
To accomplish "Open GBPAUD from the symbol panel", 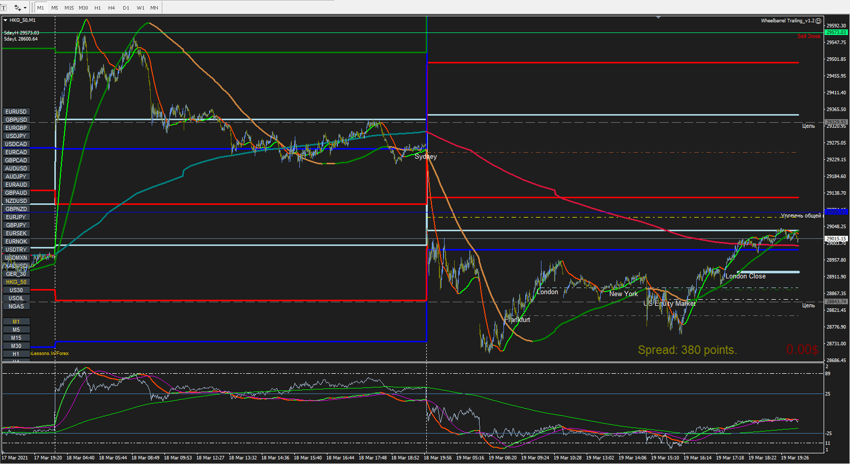I will pos(16,193).
